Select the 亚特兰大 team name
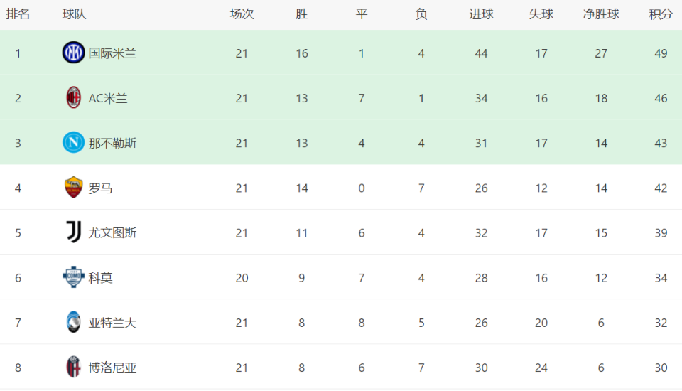The height and width of the screenshot is (391, 682). pos(112,323)
